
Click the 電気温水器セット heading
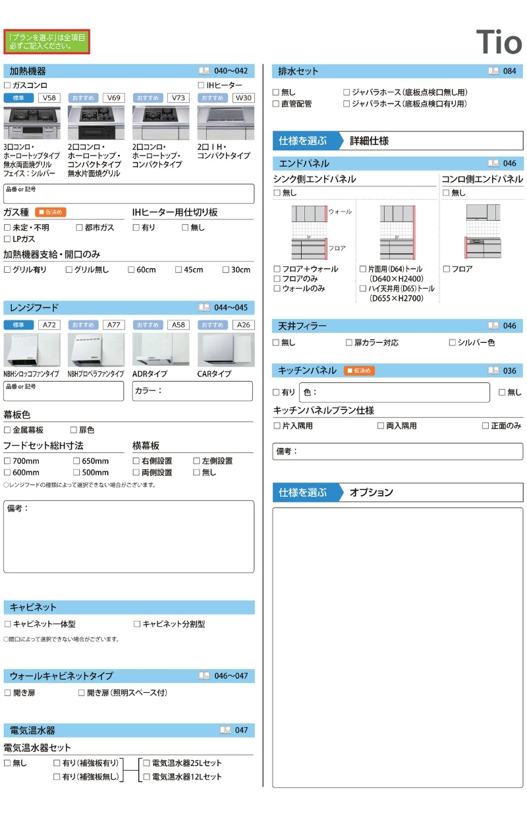[x=38, y=748]
